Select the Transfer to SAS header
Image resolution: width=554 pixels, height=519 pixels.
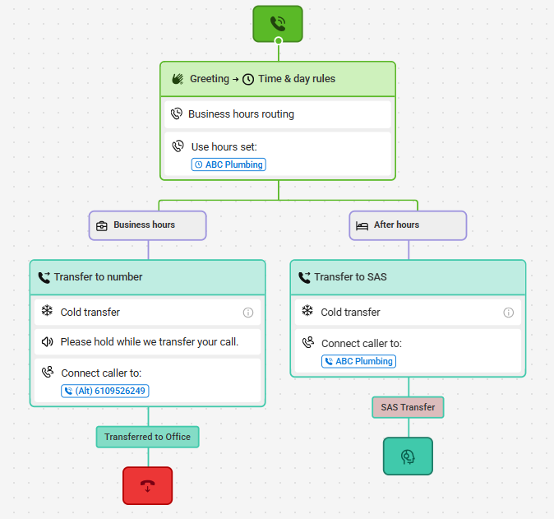tap(408, 277)
